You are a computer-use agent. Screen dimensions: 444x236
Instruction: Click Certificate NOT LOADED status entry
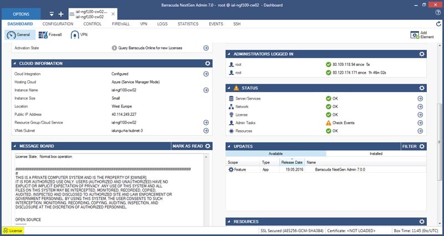tap(351, 230)
